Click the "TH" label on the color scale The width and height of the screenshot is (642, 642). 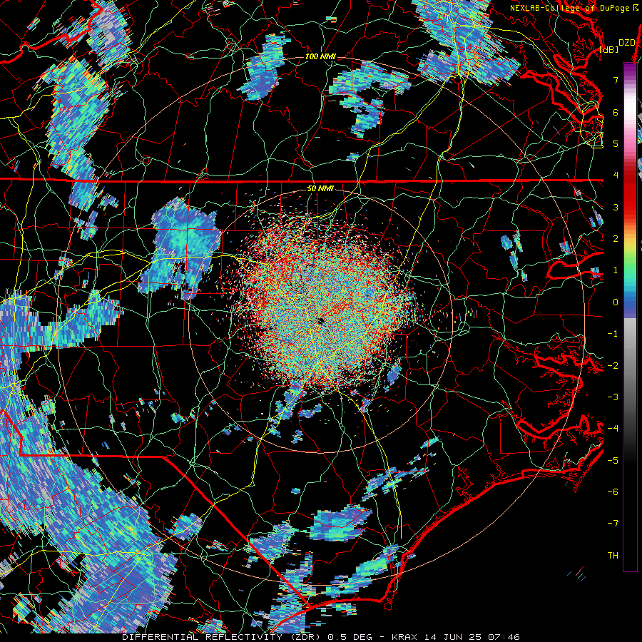(x=613, y=555)
